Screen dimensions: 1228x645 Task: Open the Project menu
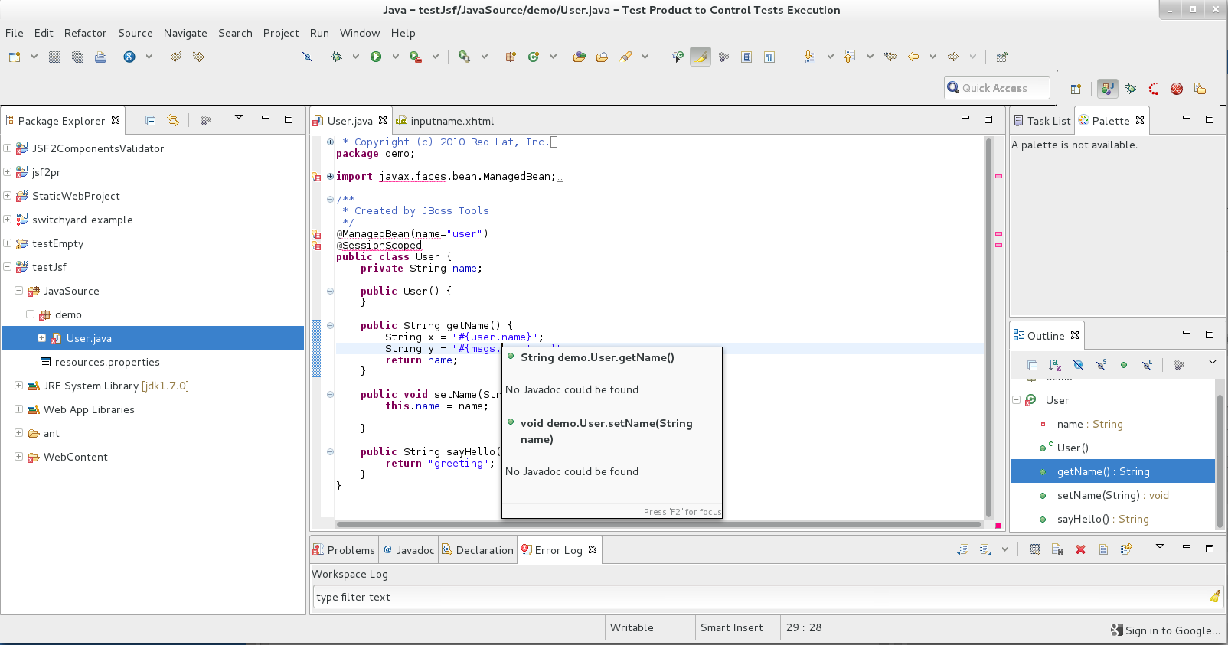click(x=281, y=33)
